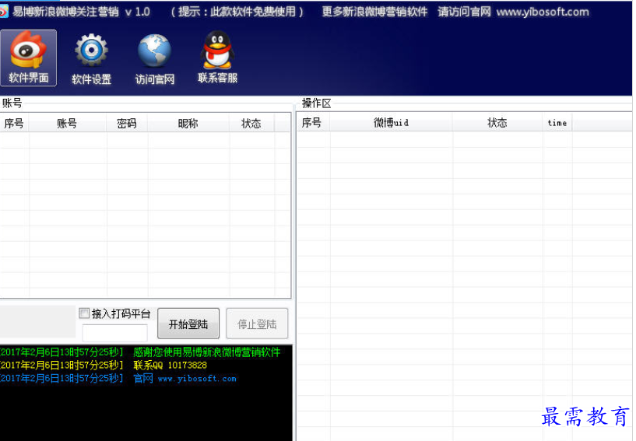This screenshot has width=636, height=441.
Task: Click log line 联系QQ 10173828
Action: pyautogui.click(x=170, y=365)
